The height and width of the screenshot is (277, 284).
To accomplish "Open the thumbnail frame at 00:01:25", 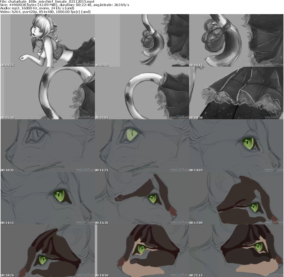I will (48, 40).
